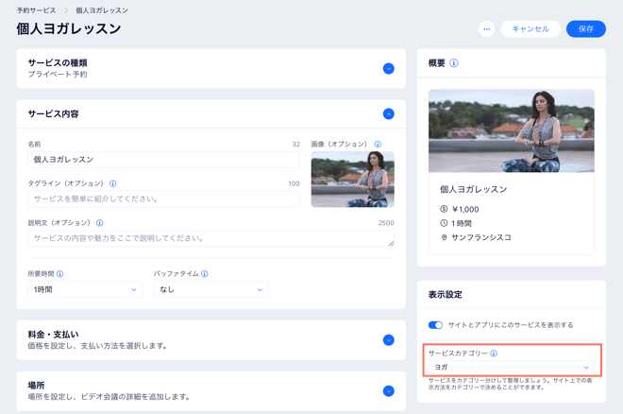Show info icon next to サービスカテゴリー
This screenshot has height=414, width=623.
[494, 354]
